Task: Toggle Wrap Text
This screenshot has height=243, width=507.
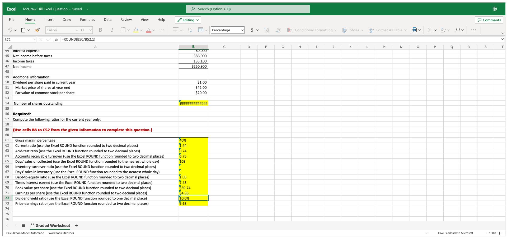Action: coord(190,30)
